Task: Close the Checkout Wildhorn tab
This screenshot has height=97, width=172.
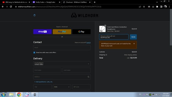Action: click(x=90, y=2)
